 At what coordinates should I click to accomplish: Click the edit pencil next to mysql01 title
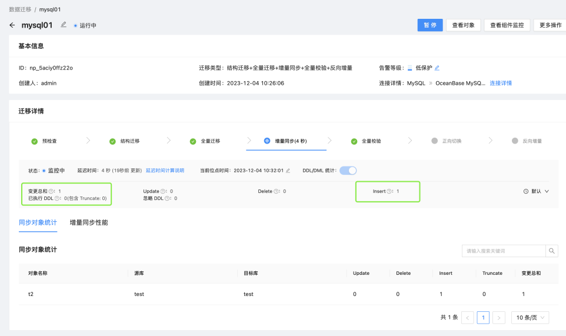[64, 25]
